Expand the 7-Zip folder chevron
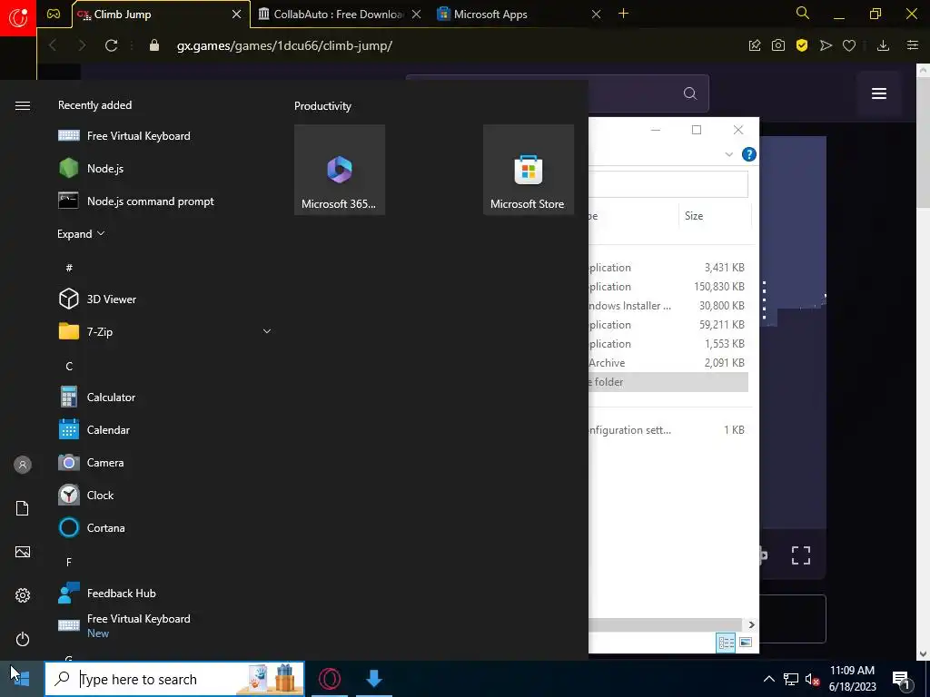 click(267, 331)
